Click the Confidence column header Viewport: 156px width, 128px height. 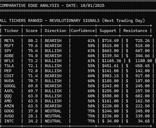[x=83, y=31]
